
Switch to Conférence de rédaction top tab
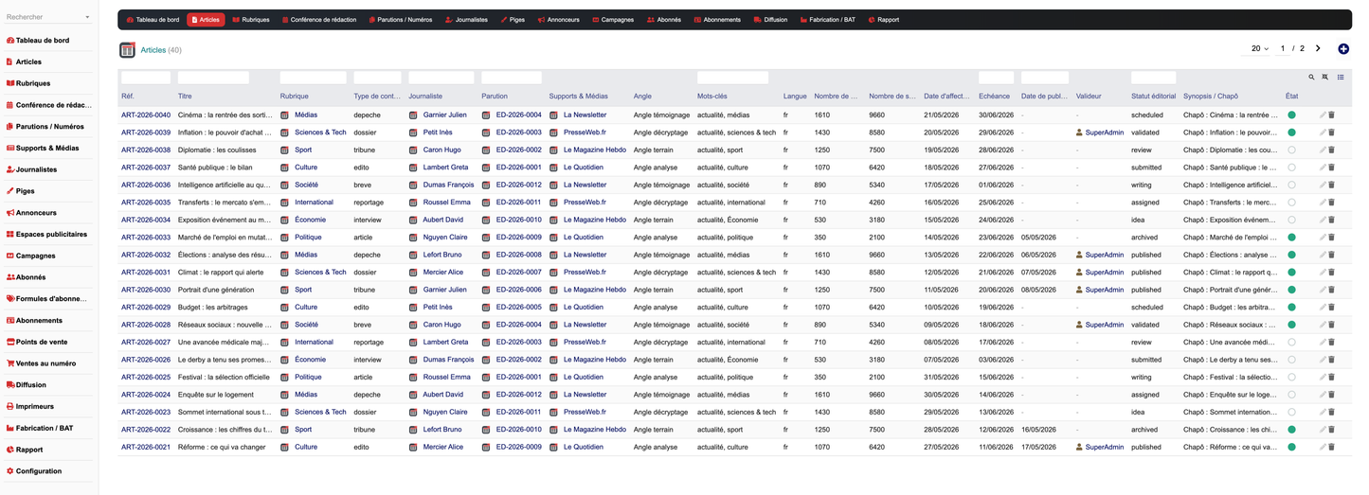[x=317, y=20]
